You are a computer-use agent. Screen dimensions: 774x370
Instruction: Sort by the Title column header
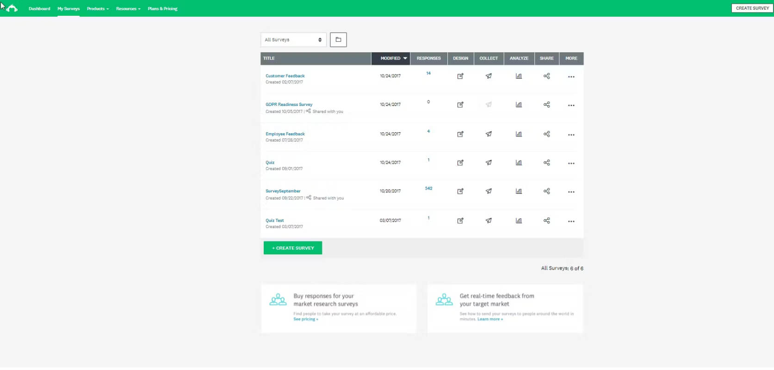click(x=316, y=58)
